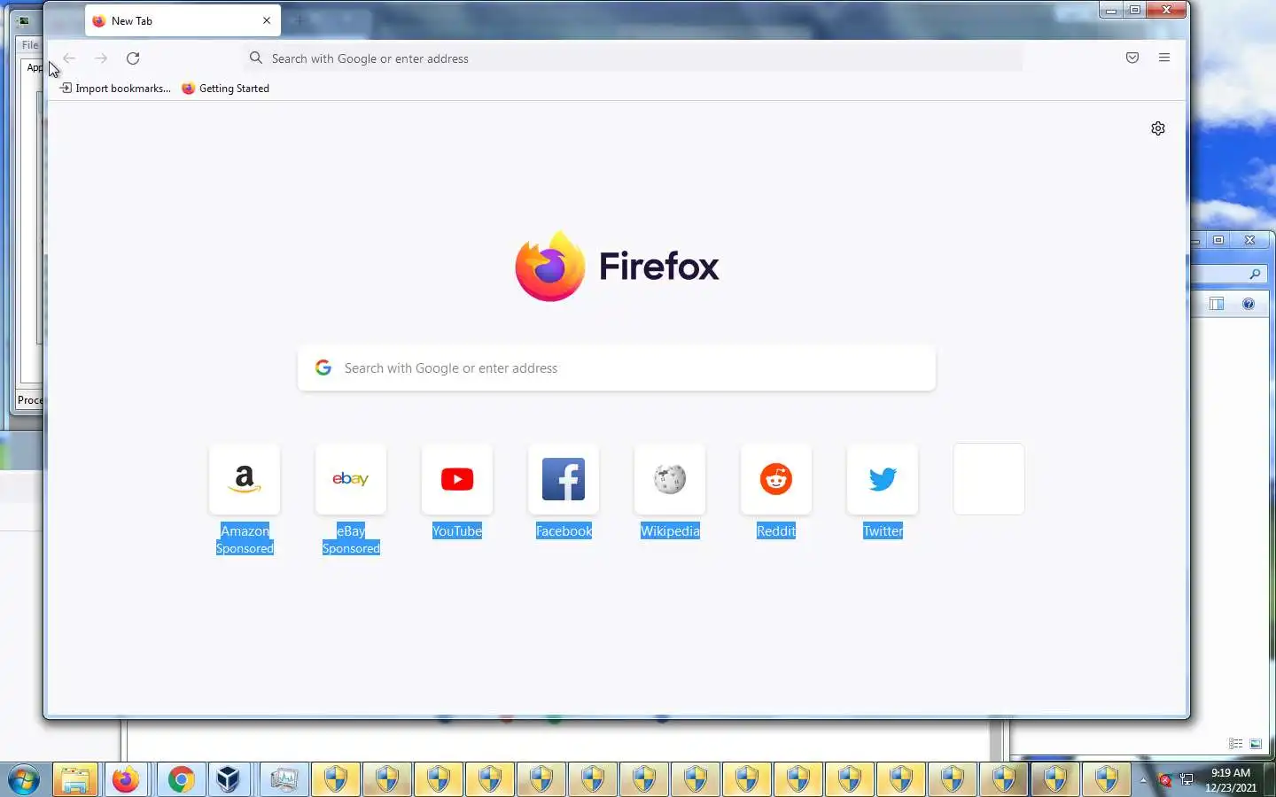1276x797 pixels.
Task: Click details view icon at Explorer window bottom
Action: point(1235,744)
